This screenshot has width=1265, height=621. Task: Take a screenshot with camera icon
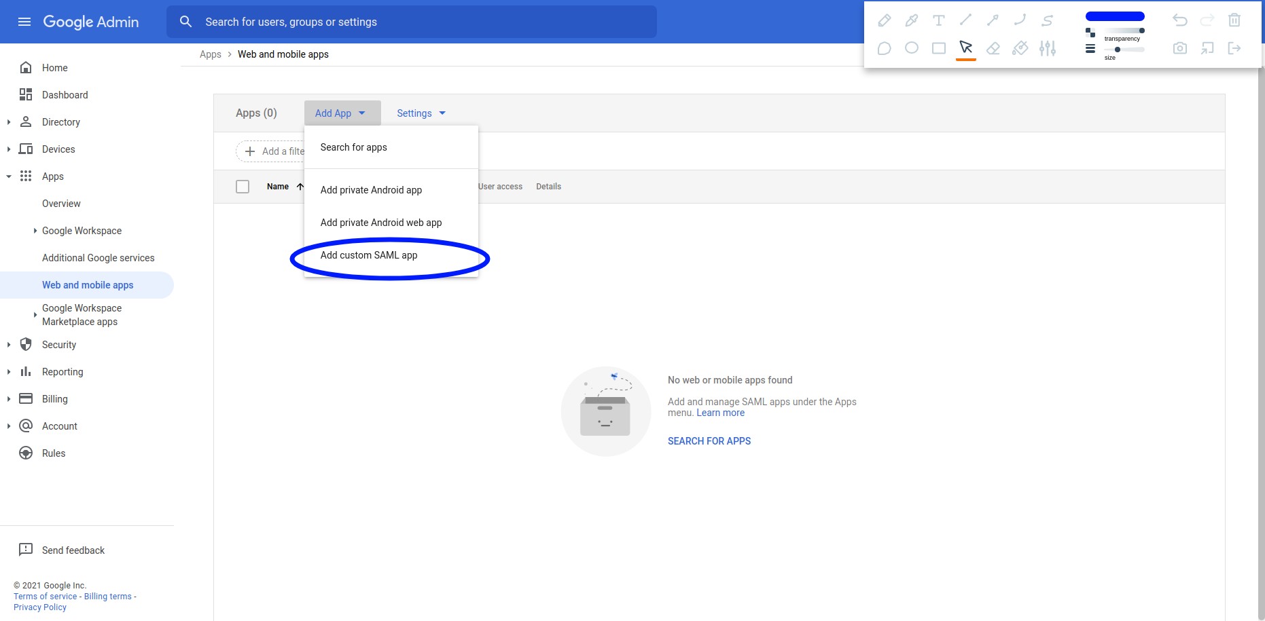click(1180, 48)
